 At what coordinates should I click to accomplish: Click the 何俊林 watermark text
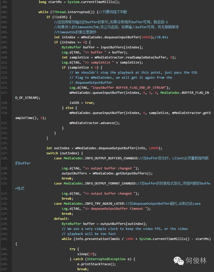(196, 261)
